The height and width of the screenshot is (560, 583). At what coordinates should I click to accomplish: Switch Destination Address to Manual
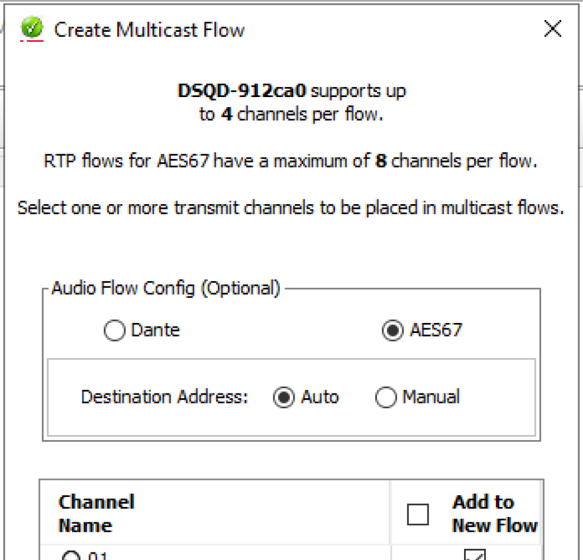(386, 398)
